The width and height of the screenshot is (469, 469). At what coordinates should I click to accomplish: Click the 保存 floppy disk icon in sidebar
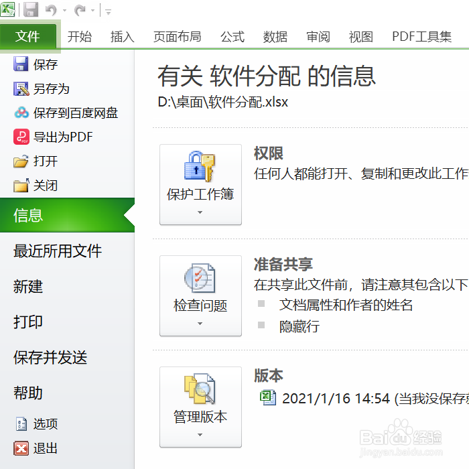(x=21, y=64)
